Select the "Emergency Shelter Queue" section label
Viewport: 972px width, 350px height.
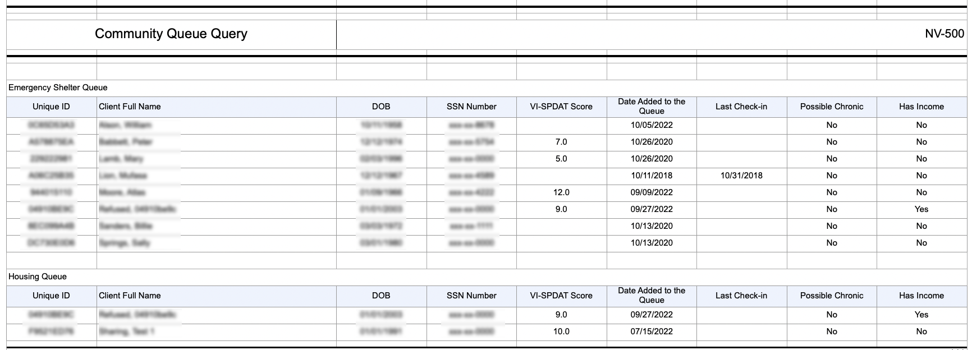58,87
